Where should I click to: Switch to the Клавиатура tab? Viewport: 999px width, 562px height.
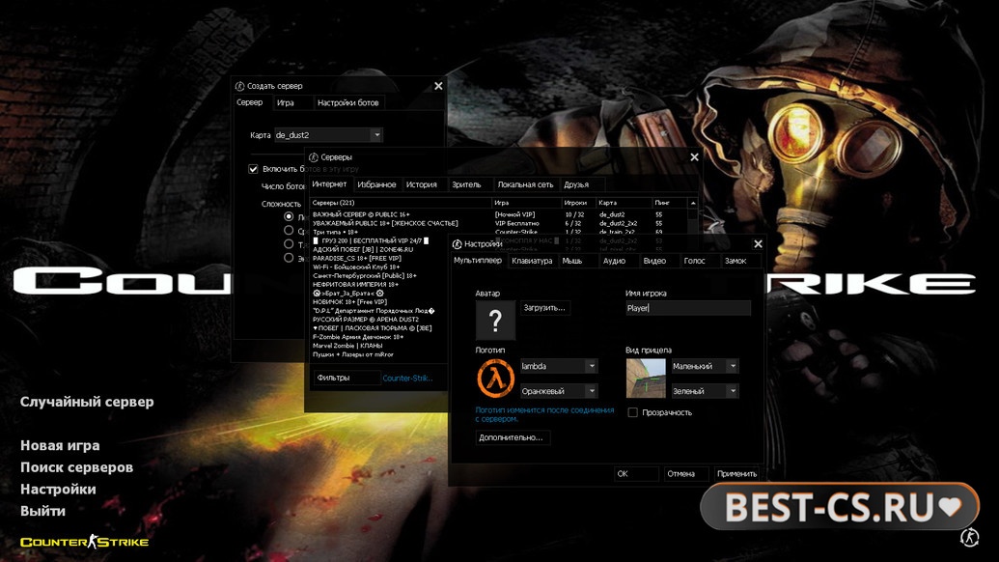(532, 261)
